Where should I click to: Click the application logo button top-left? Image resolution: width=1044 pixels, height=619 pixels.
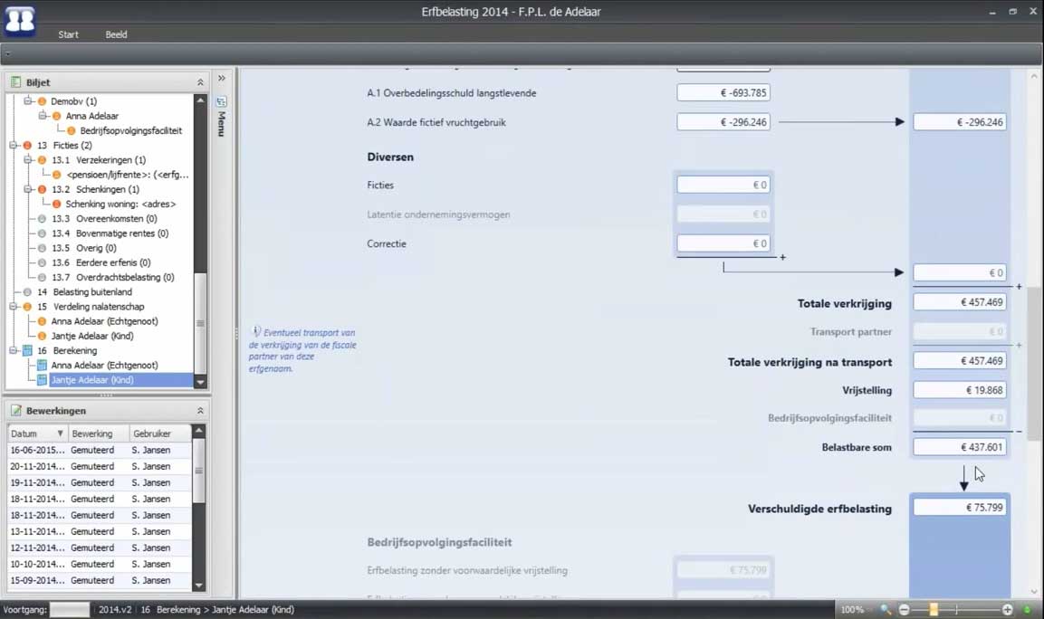(x=20, y=20)
